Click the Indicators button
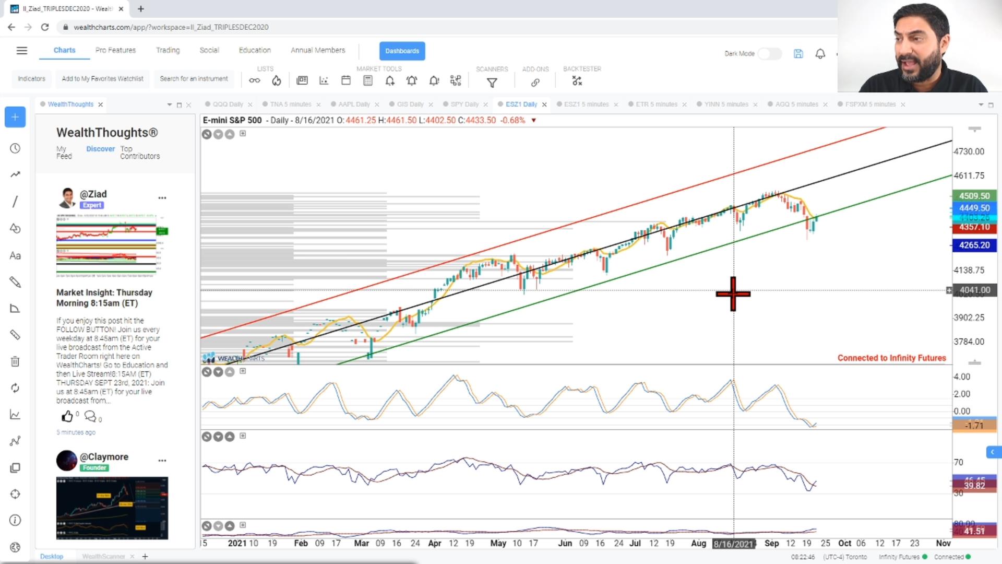 pos(31,79)
